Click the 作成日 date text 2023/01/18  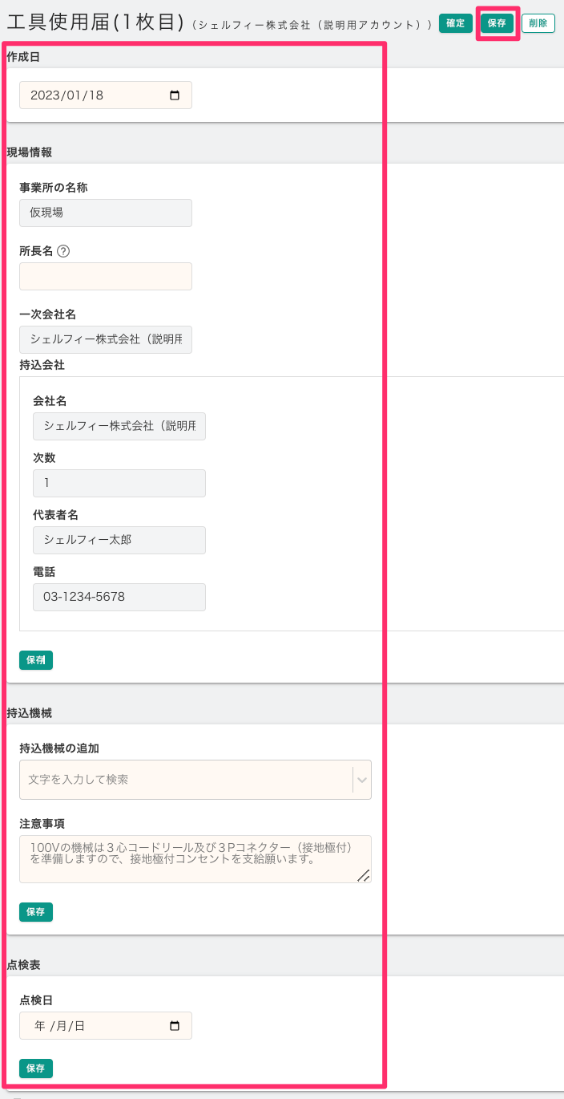click(67, 95)
